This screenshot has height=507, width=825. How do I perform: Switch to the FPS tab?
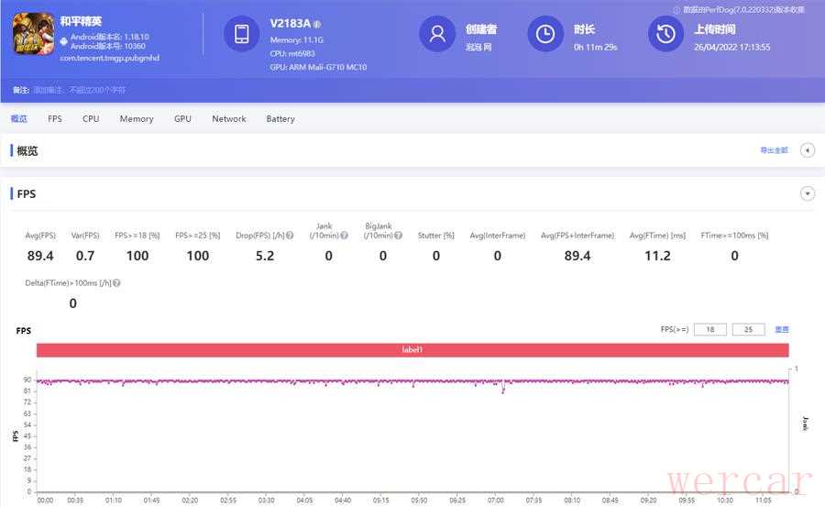55,119
